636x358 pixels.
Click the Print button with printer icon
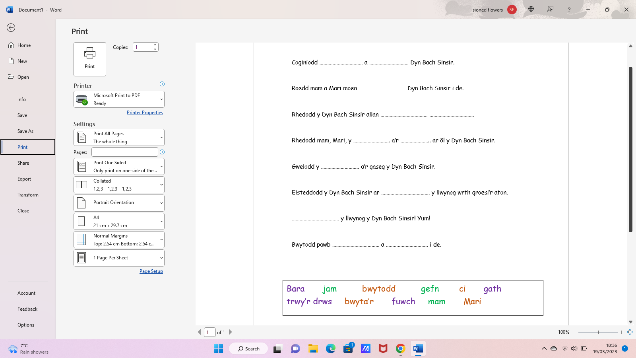(x=90, y=59)
